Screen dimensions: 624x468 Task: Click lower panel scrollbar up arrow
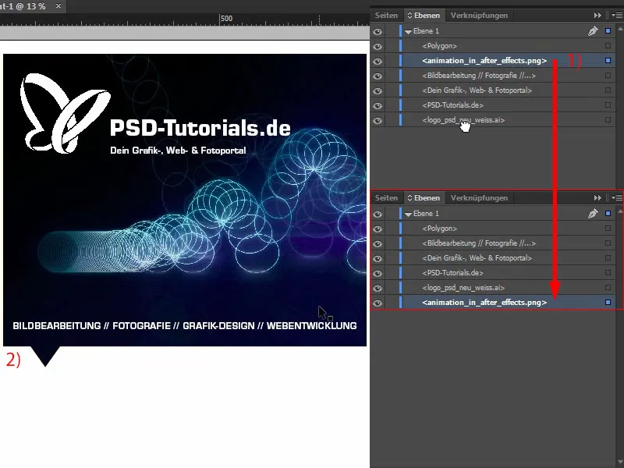click(620, 211)
